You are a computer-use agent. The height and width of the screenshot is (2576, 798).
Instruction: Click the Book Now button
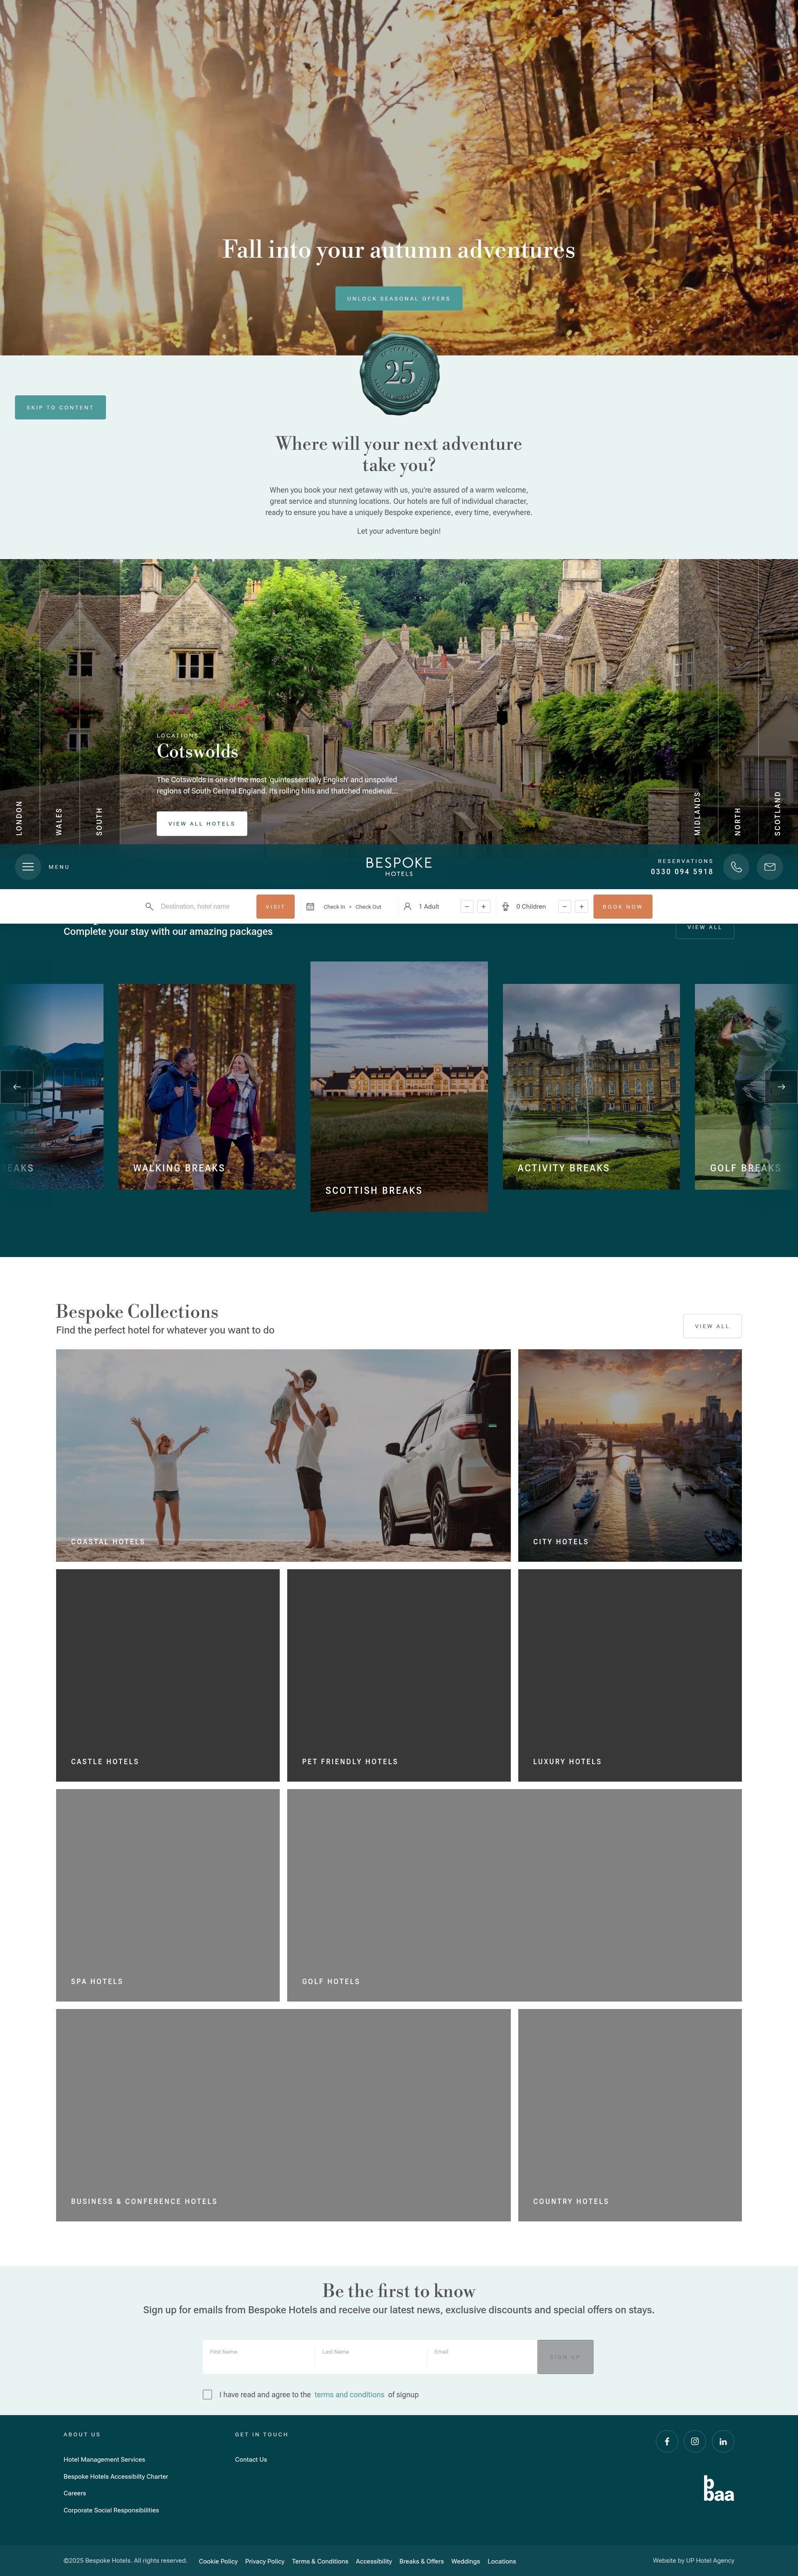(622, 907)
